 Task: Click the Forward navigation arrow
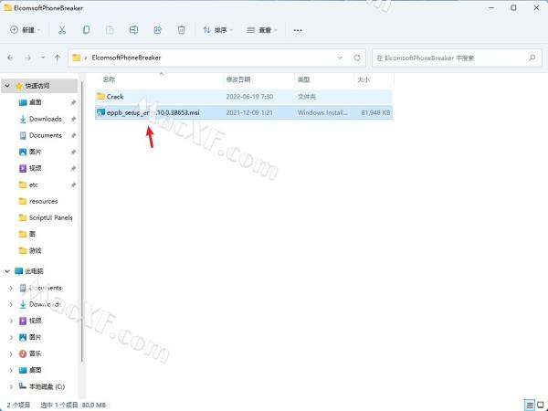click(27, 58)
